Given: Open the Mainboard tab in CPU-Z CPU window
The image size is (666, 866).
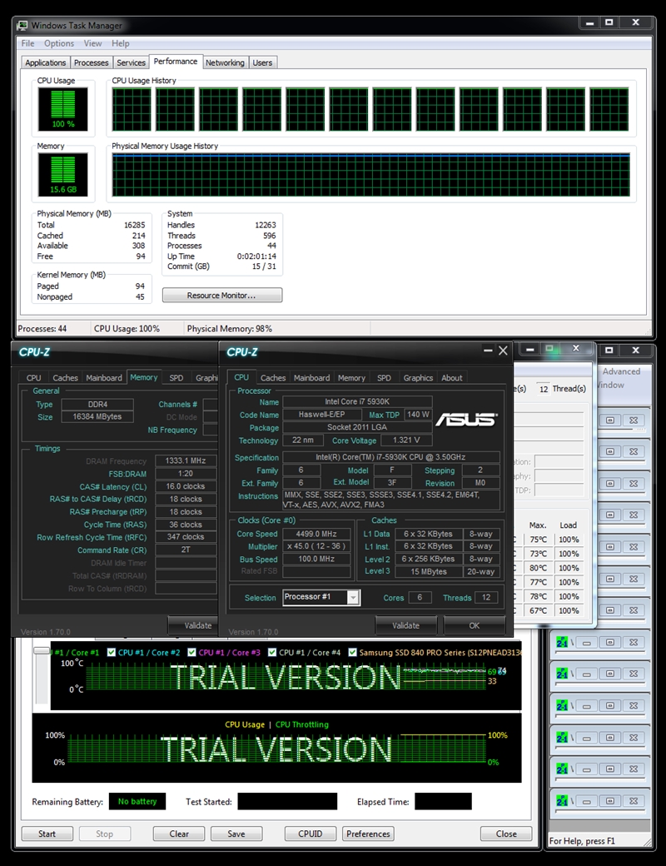Looking at the screenshot, I should [x=311, y=378].
